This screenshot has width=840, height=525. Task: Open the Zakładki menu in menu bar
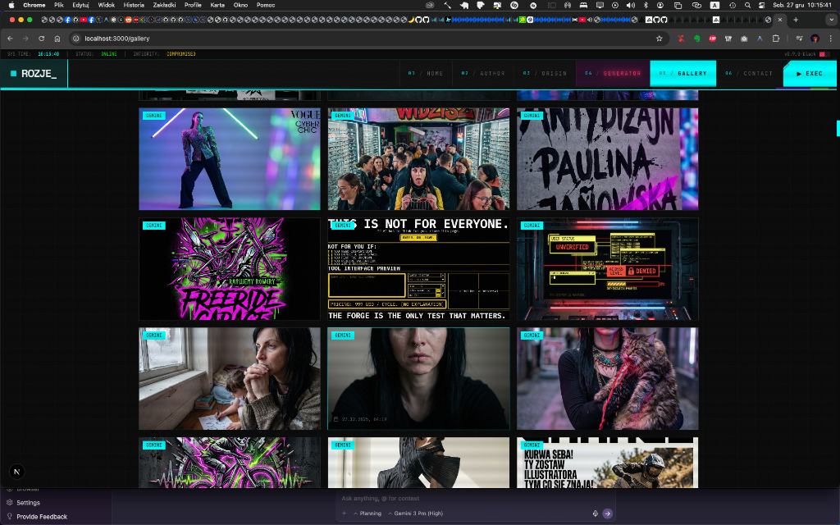[x=164, y=5]
